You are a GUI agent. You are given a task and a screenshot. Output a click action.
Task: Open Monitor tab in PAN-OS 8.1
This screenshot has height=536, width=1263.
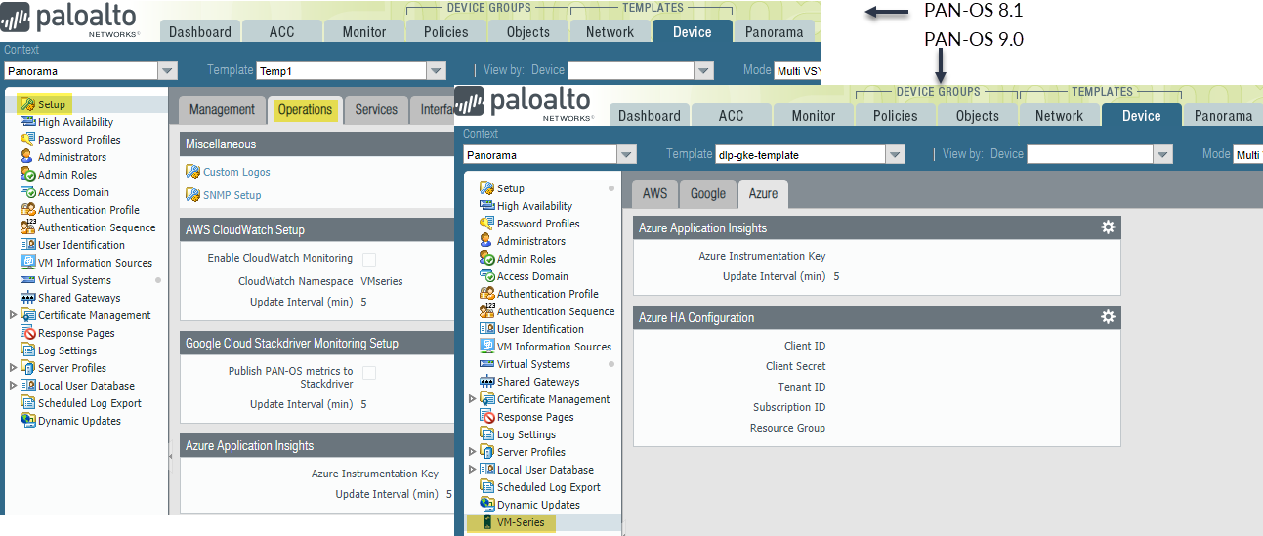(x=364, y=31)
